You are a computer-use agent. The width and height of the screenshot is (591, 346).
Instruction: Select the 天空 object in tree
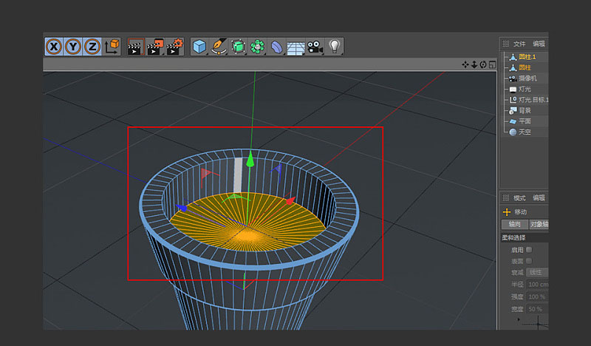[525, 132]
